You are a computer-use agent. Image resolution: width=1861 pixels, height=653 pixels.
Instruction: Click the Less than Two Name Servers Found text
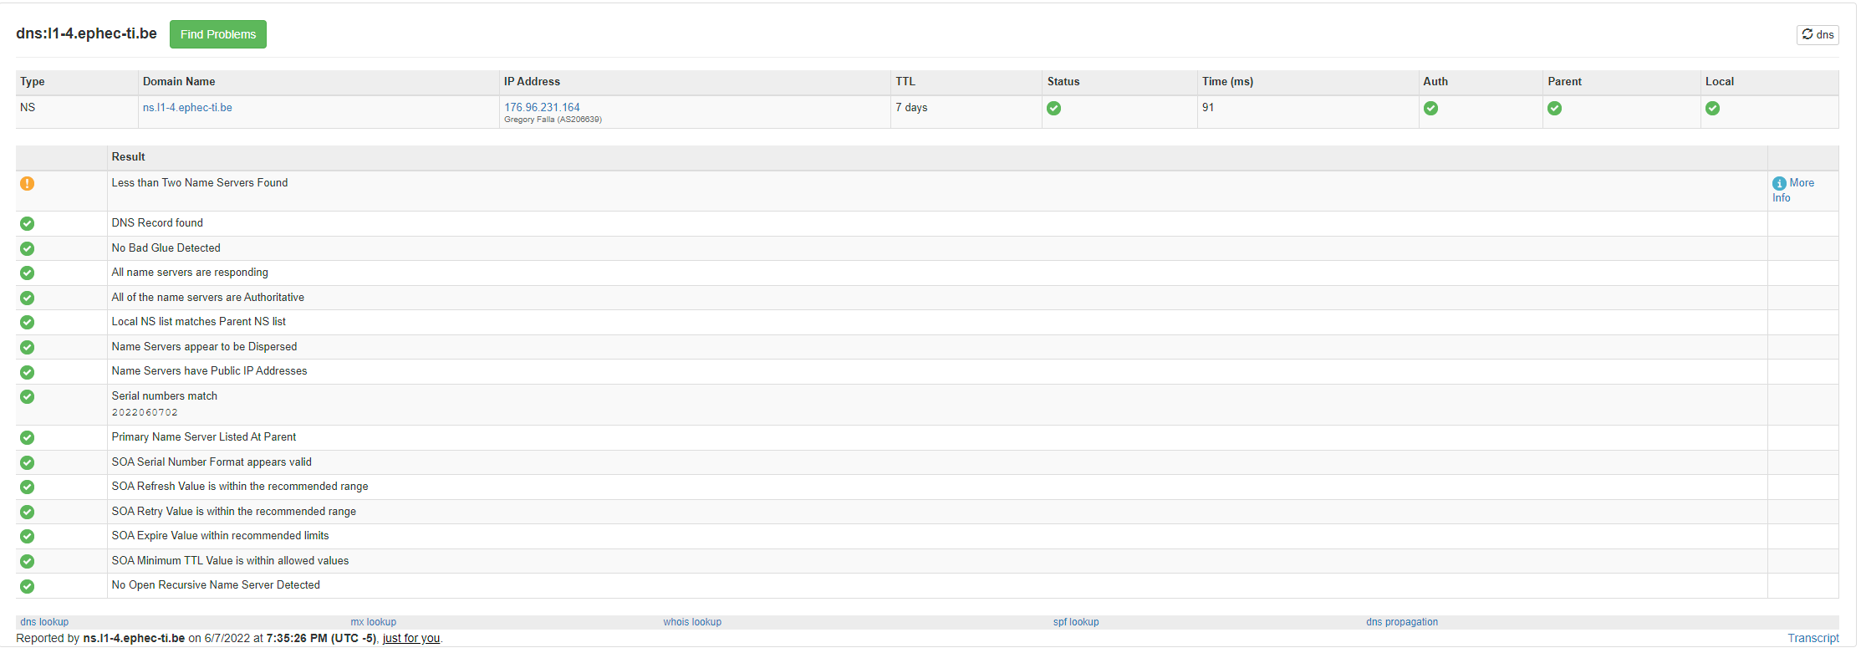pos(200,182)
